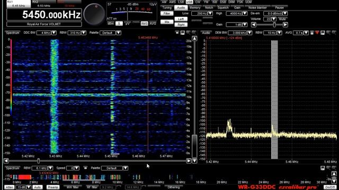Open the Audio Gain tab
The height and width of the screenshot is (190, 339).
pyautogui.click(x=237, y=7)
